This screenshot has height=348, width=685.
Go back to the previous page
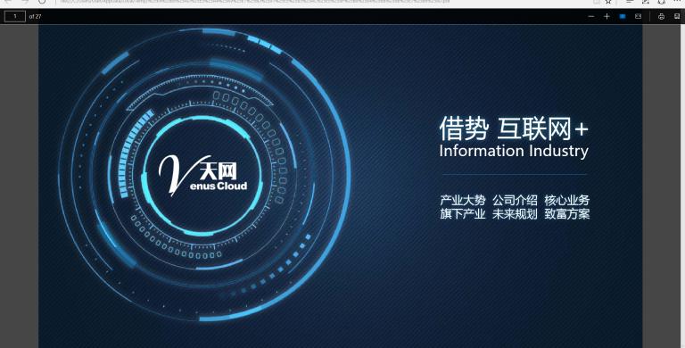point(8,2)
